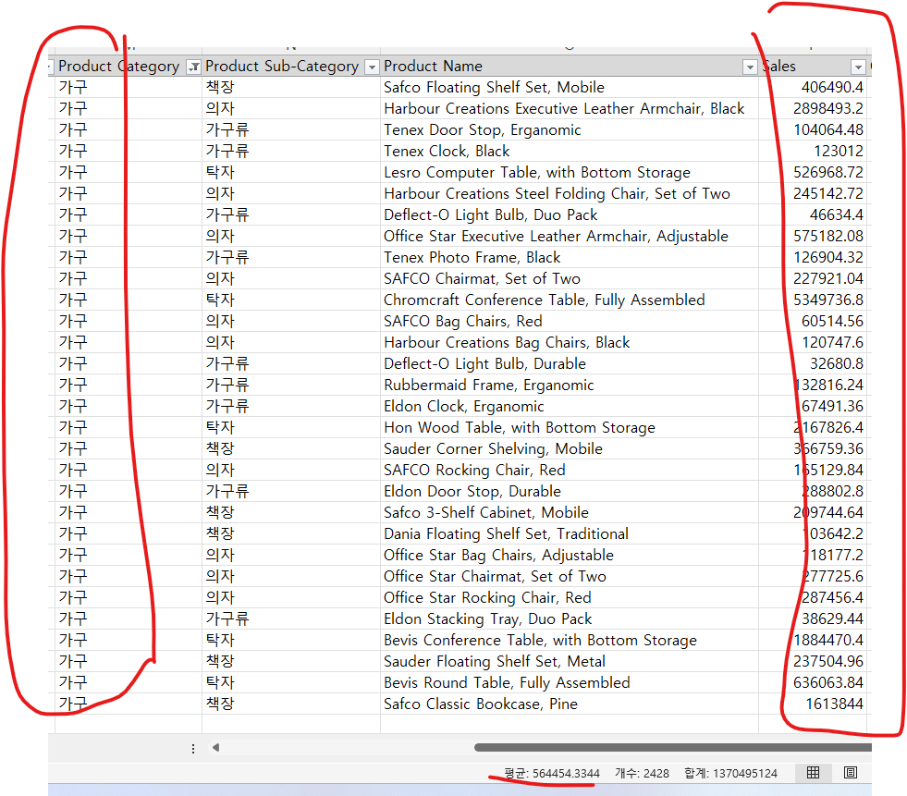The height and width of the screenshot is (796, 907).
Task: Select 탁자 sub-category in Bevis Round Table row
Action: tap(291, 682)
